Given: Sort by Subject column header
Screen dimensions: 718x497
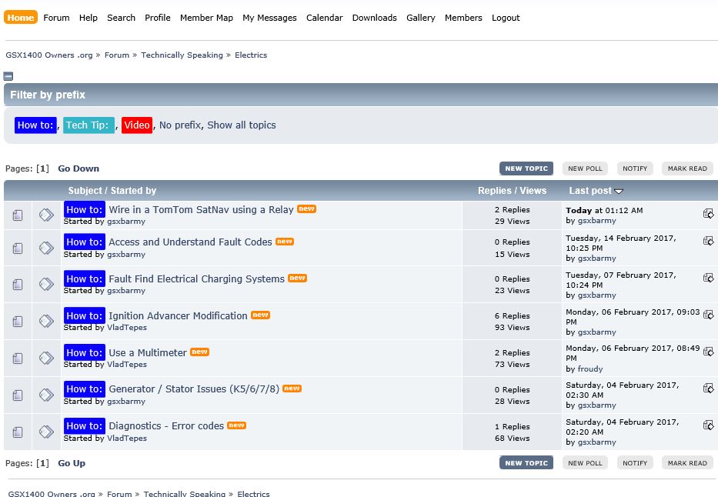Looking at the screenshot, I should click(85, 190).
